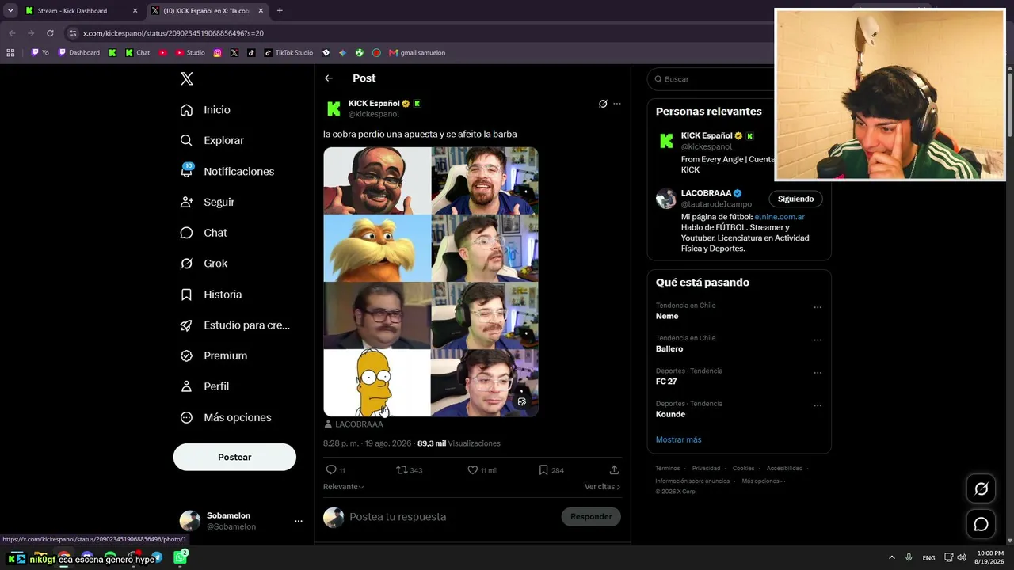Open the floating Grok button

coord(981,489)
